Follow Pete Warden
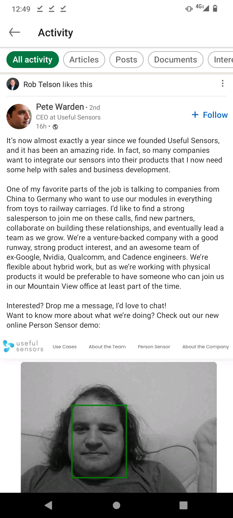 pos(210,115)
